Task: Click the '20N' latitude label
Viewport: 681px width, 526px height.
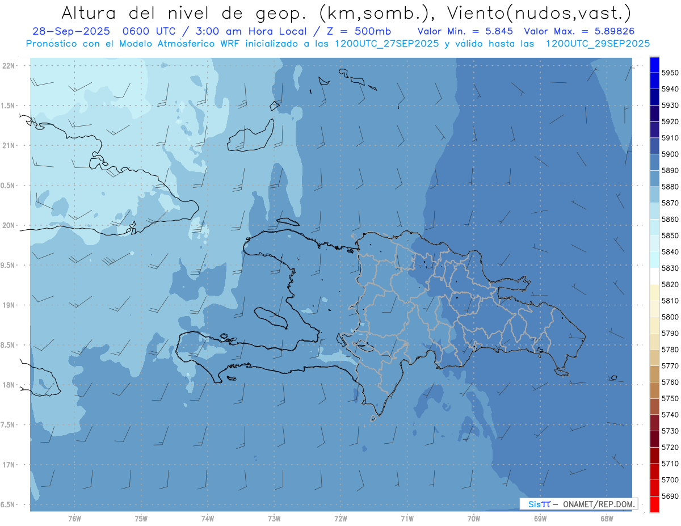Action: [x=10, y=225]
